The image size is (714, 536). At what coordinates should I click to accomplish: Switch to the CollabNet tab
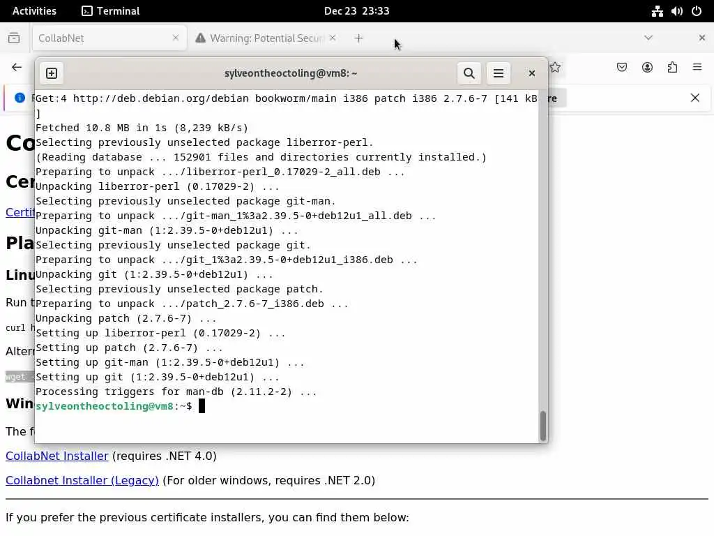click(109, 38)
